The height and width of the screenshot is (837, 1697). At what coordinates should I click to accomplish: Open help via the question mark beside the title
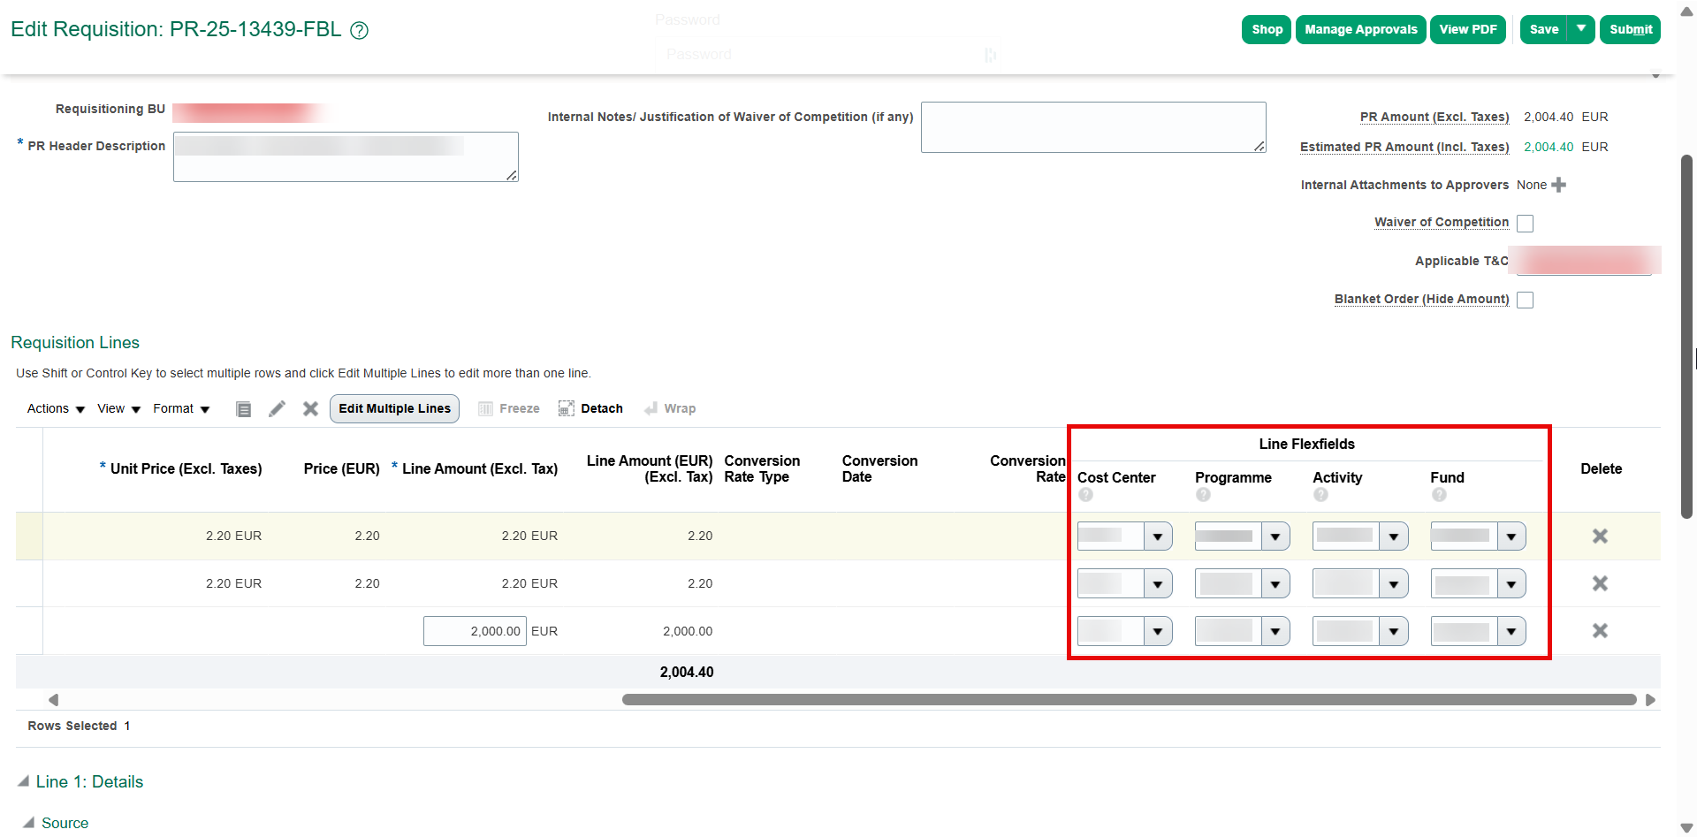pyautogui.click(x=360, y=30)
